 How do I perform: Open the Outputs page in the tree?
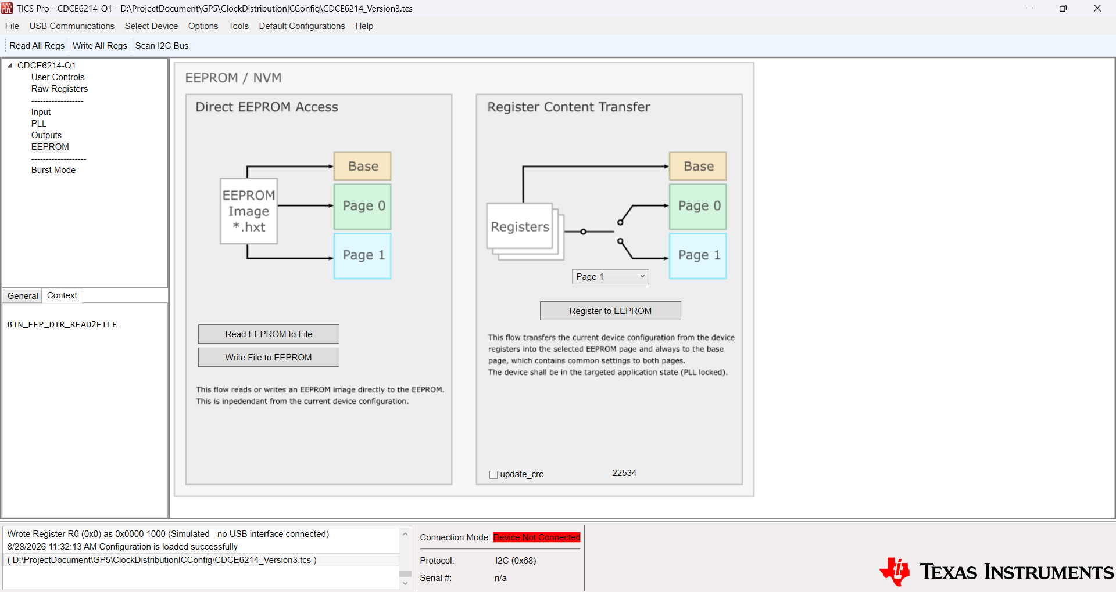coord(46,135)
